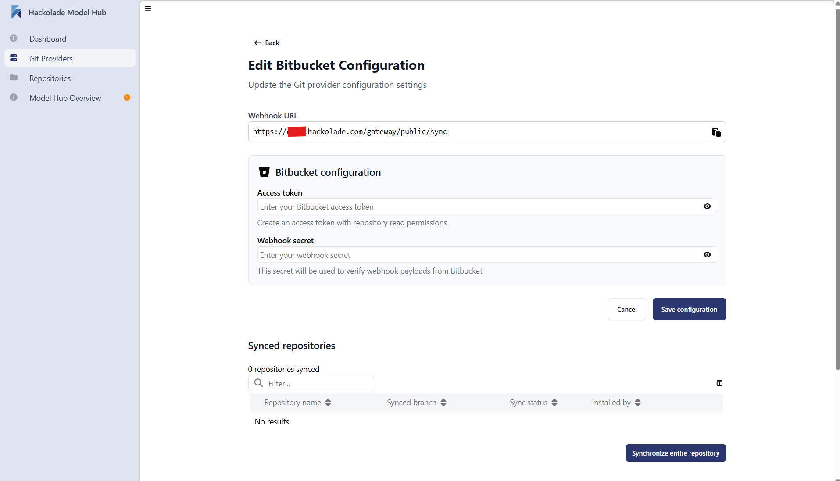Copy the Webhook URL with the copy icon
Image resolution: width=840 pixels, height=481 pixels.
(716, 132)
